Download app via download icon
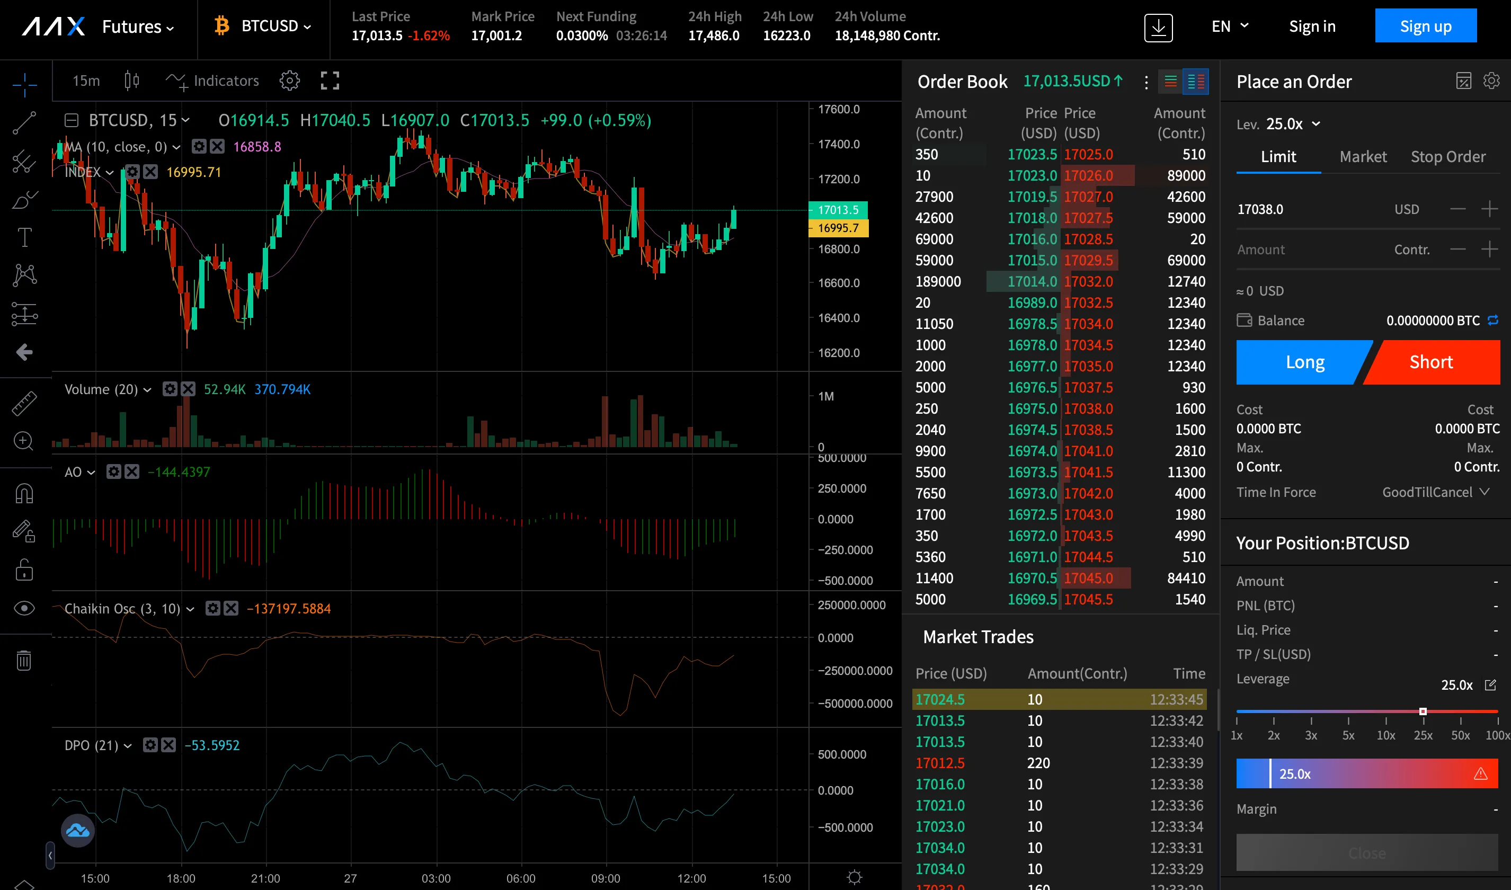The image size is (1511, 890). (x=1158, y=28)
